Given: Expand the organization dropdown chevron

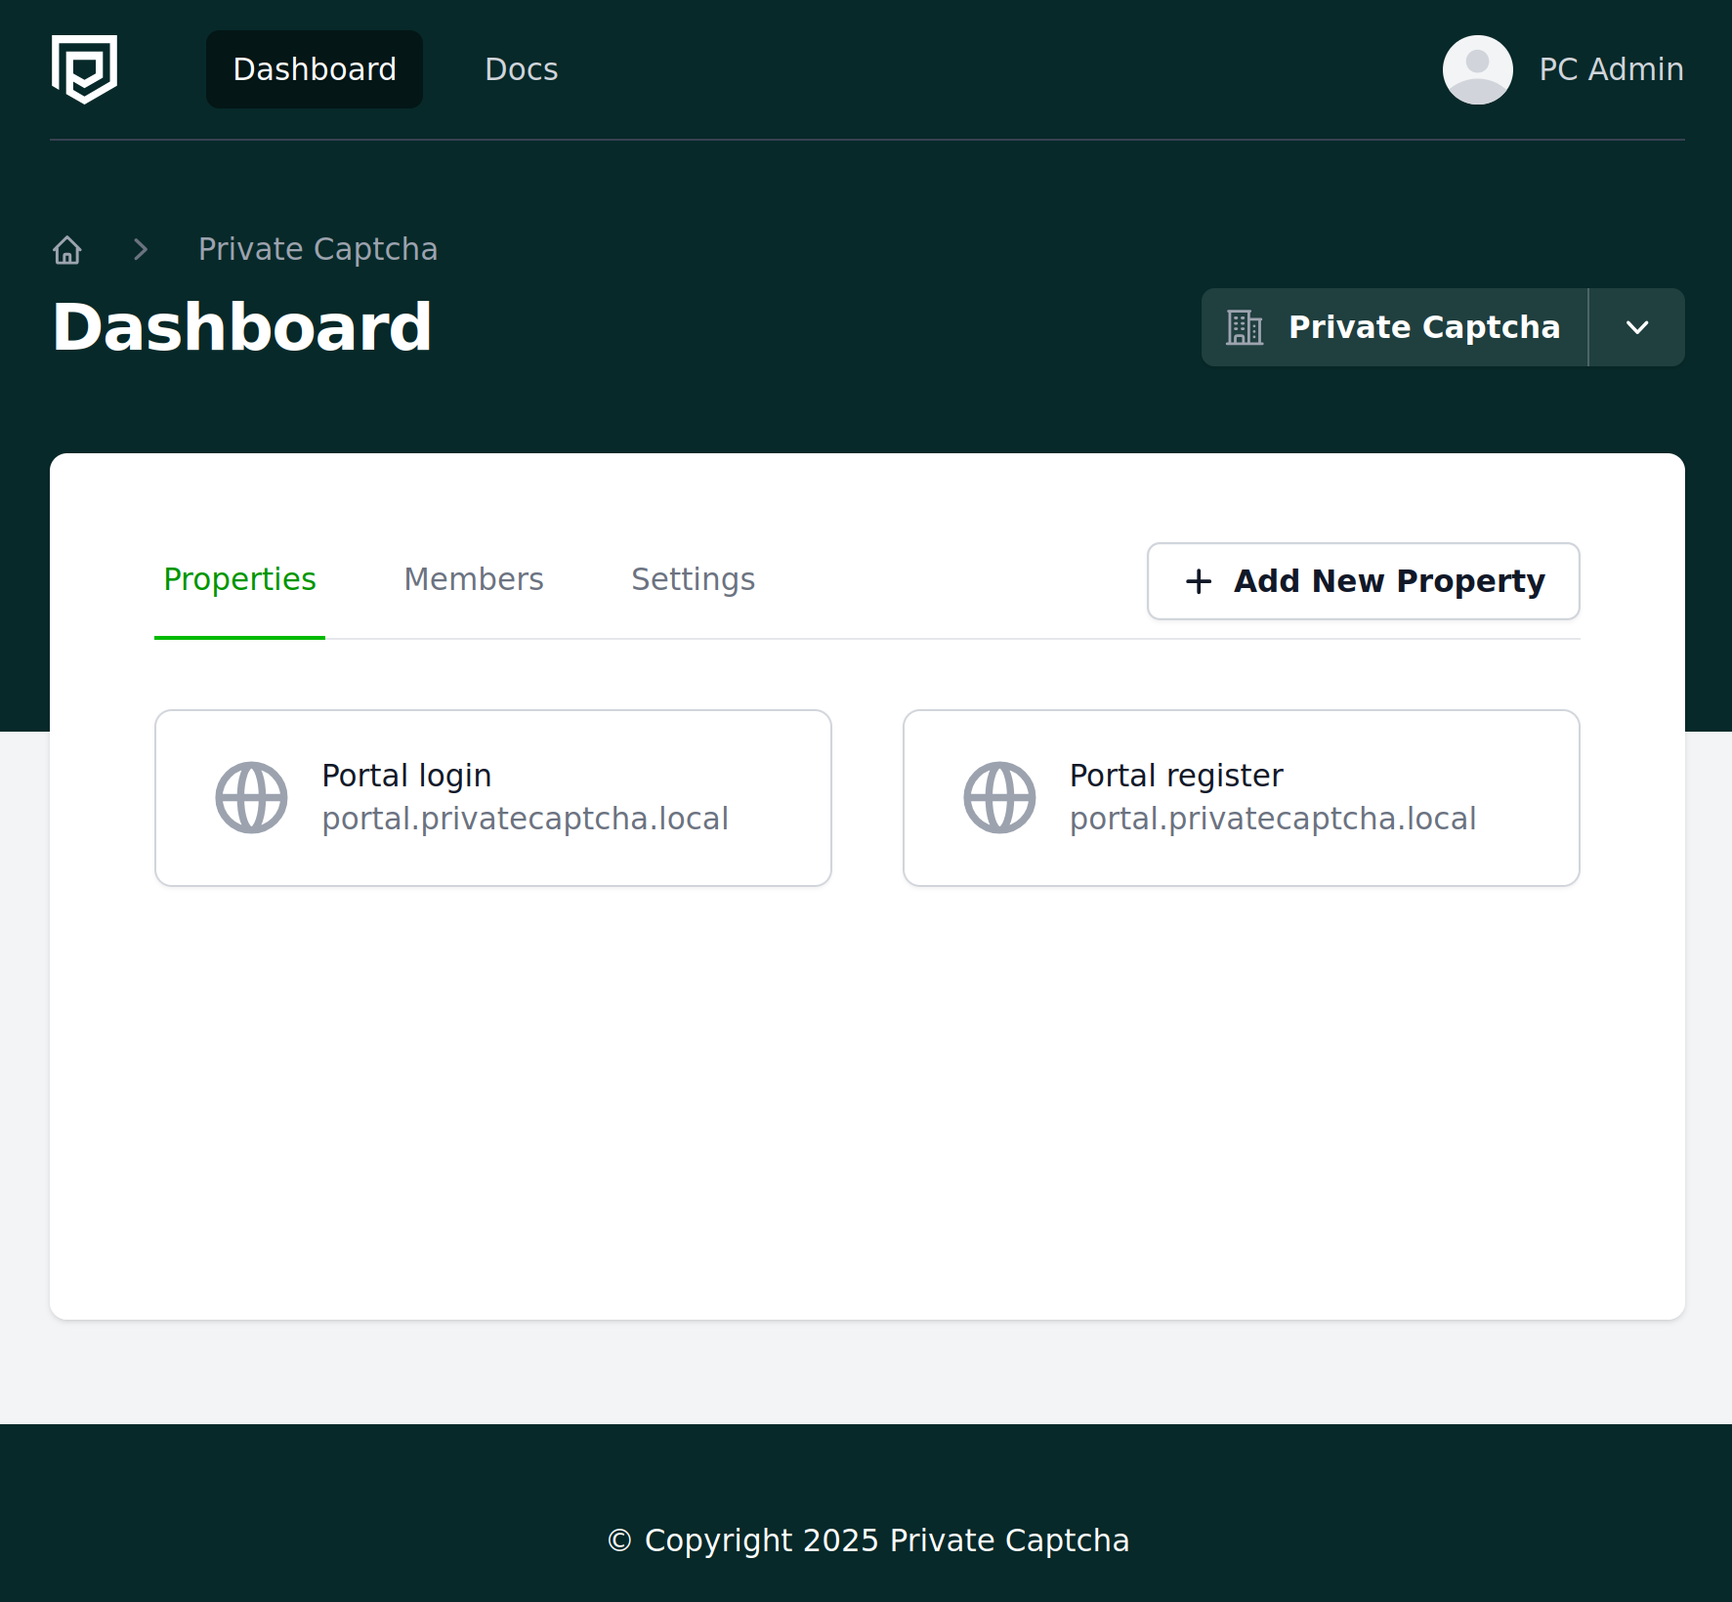Looking at the screenshot, I should pyautogui.click(x=1637, y=327).
